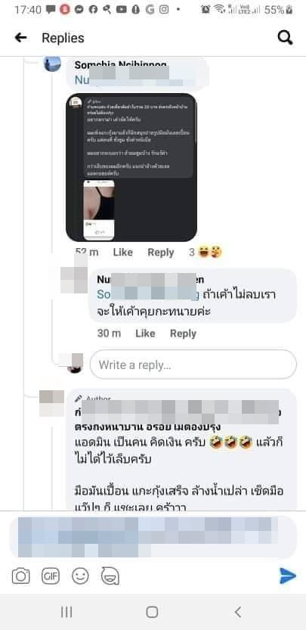Screen dimensions: 306x630
Task: Open the GIF picker icon
Action: [x=51, y=576]
